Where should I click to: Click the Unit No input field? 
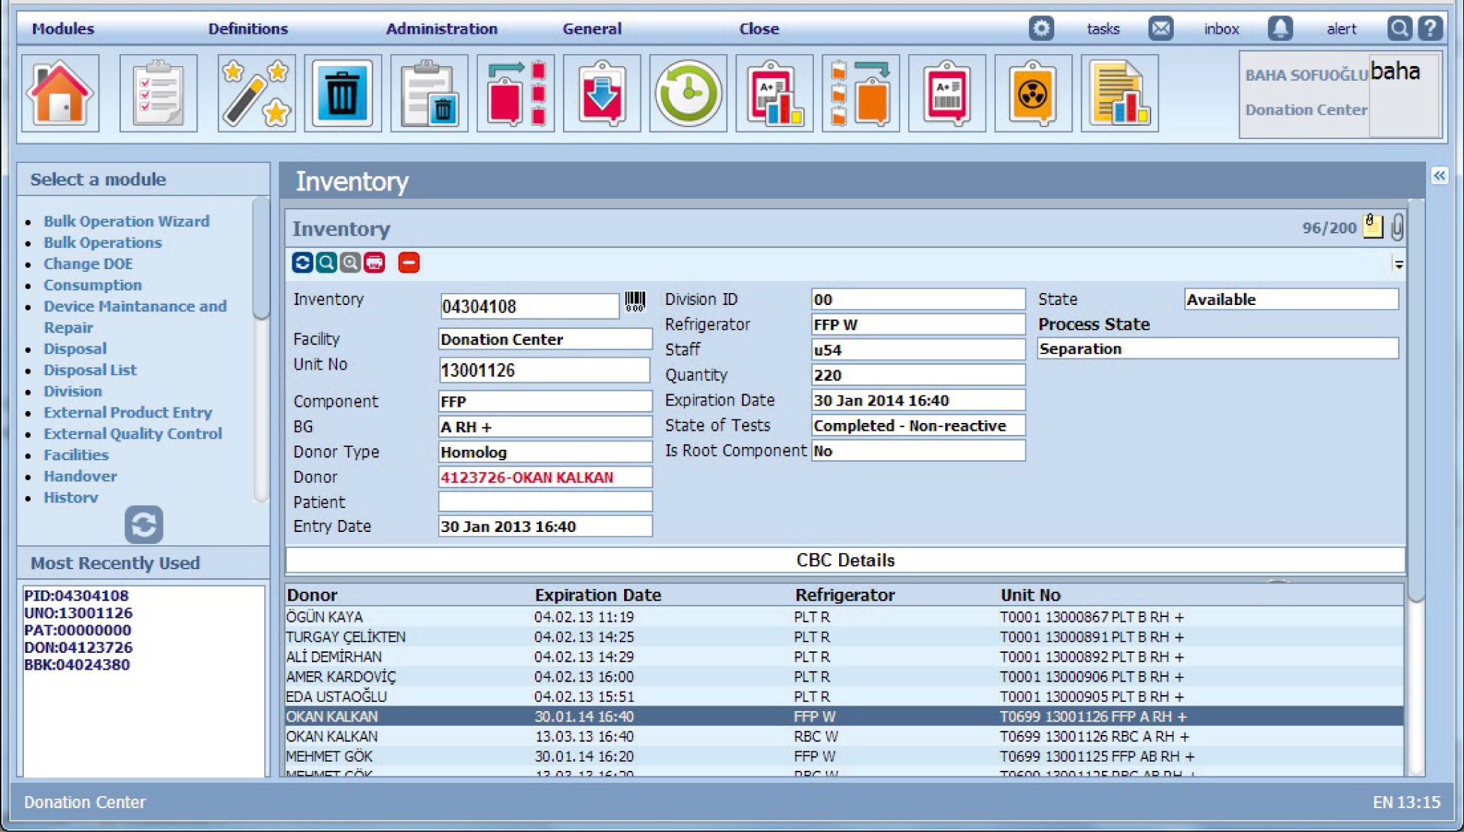pyautogui.click(x=543, y=370)
